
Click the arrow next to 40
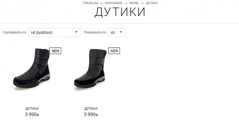(121, 32)
